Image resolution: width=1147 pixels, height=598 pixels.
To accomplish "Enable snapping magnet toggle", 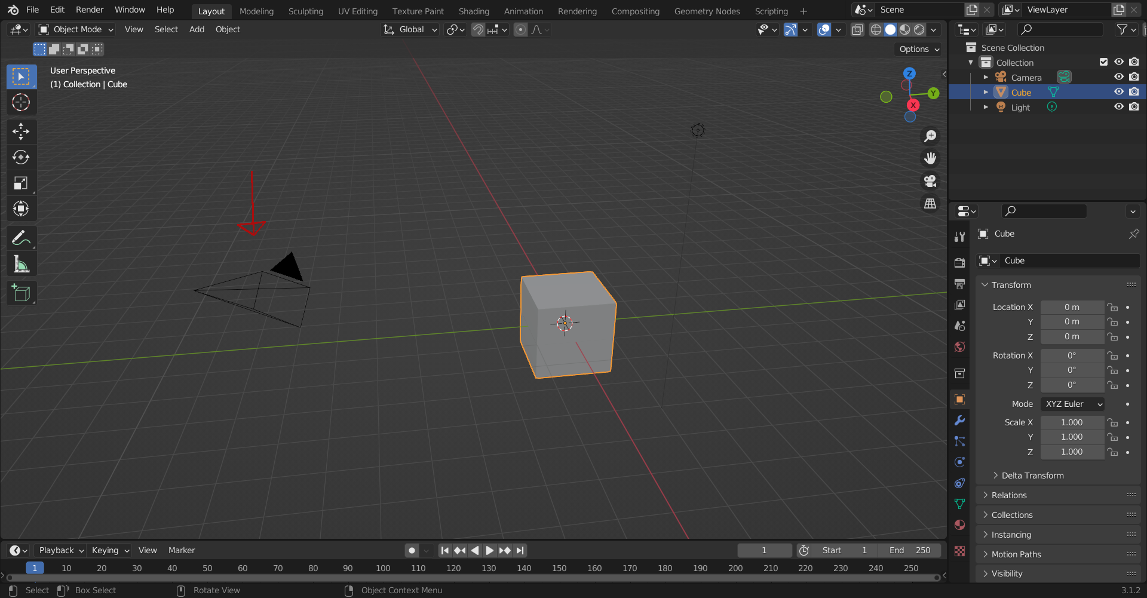I will pyautogui.click(x=478, y=30).
